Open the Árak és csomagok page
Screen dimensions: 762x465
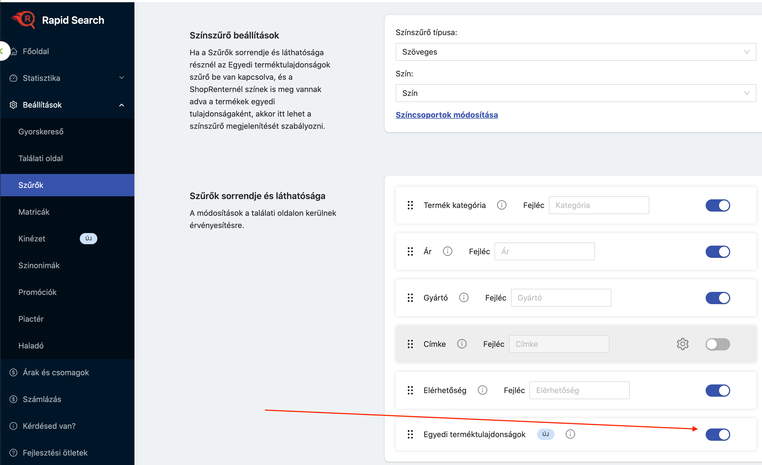tap(56, 372)
